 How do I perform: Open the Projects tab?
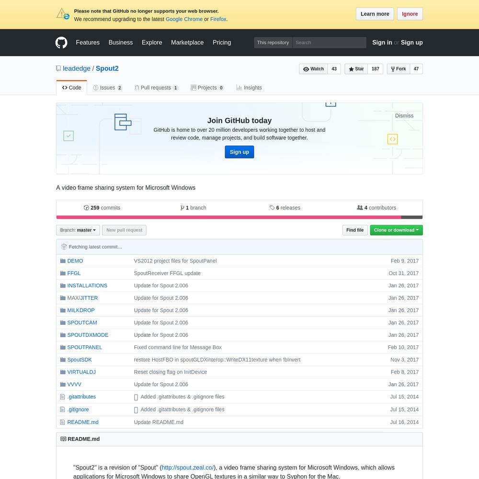coord(207,88)
